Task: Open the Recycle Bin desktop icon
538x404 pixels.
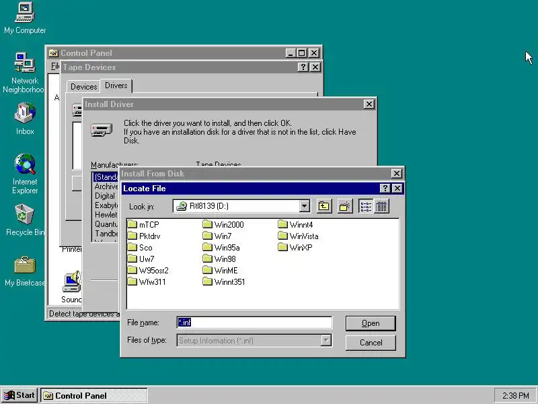Action: coord(25,220)
